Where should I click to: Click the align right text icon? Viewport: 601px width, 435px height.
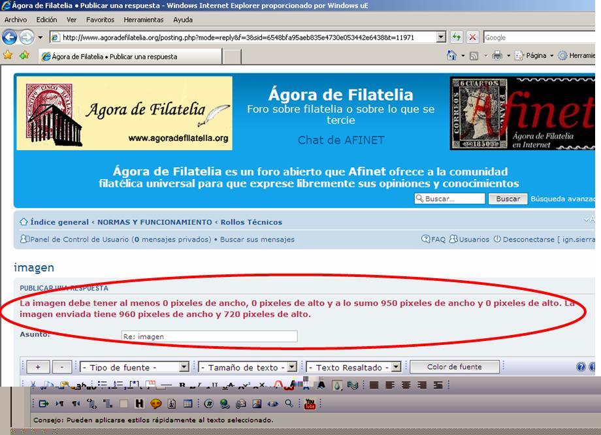(x=422, y=385)
